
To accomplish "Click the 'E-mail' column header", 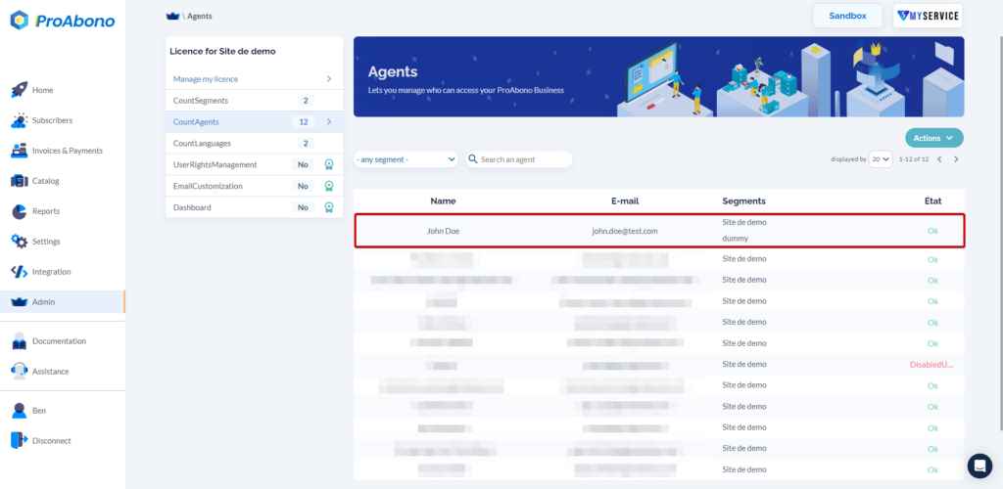I will (625, 201).
